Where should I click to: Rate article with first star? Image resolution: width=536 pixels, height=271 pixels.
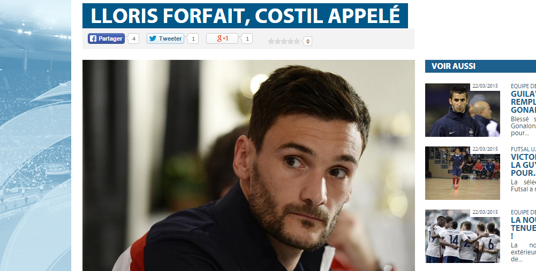pyautogui.click(x=271, y=41)
